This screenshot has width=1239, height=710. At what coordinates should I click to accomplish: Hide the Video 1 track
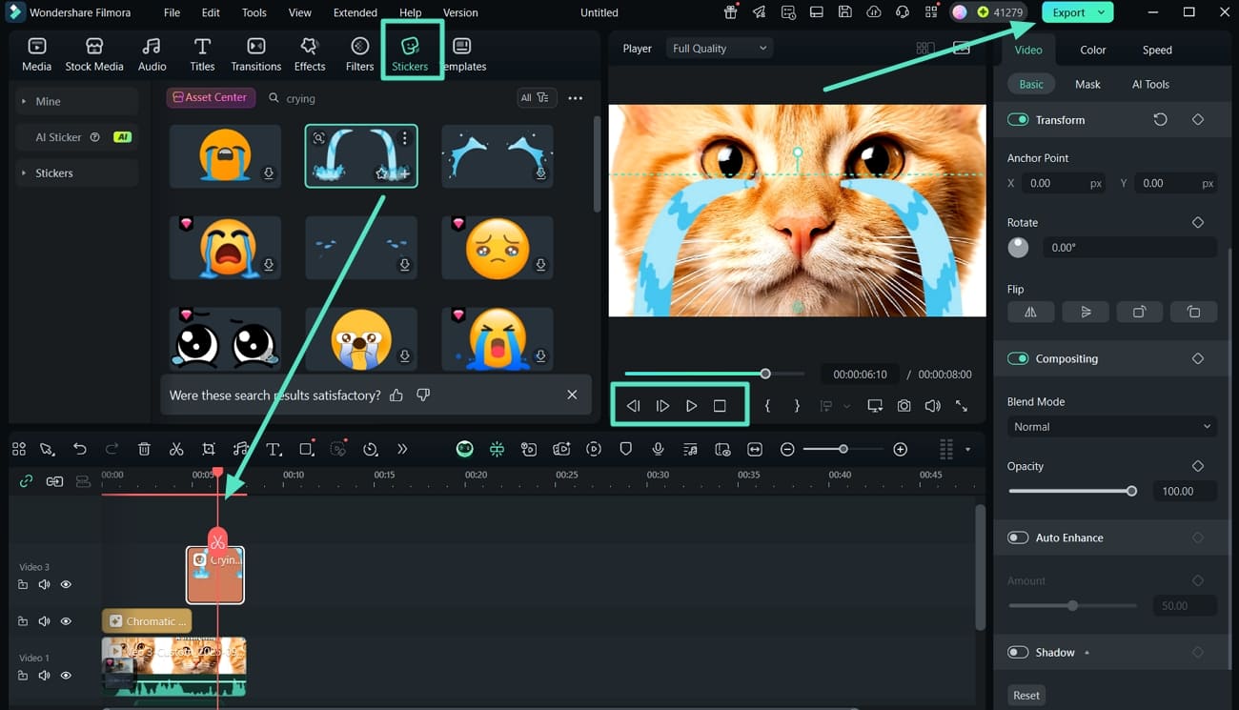click(x=66, y=675)
